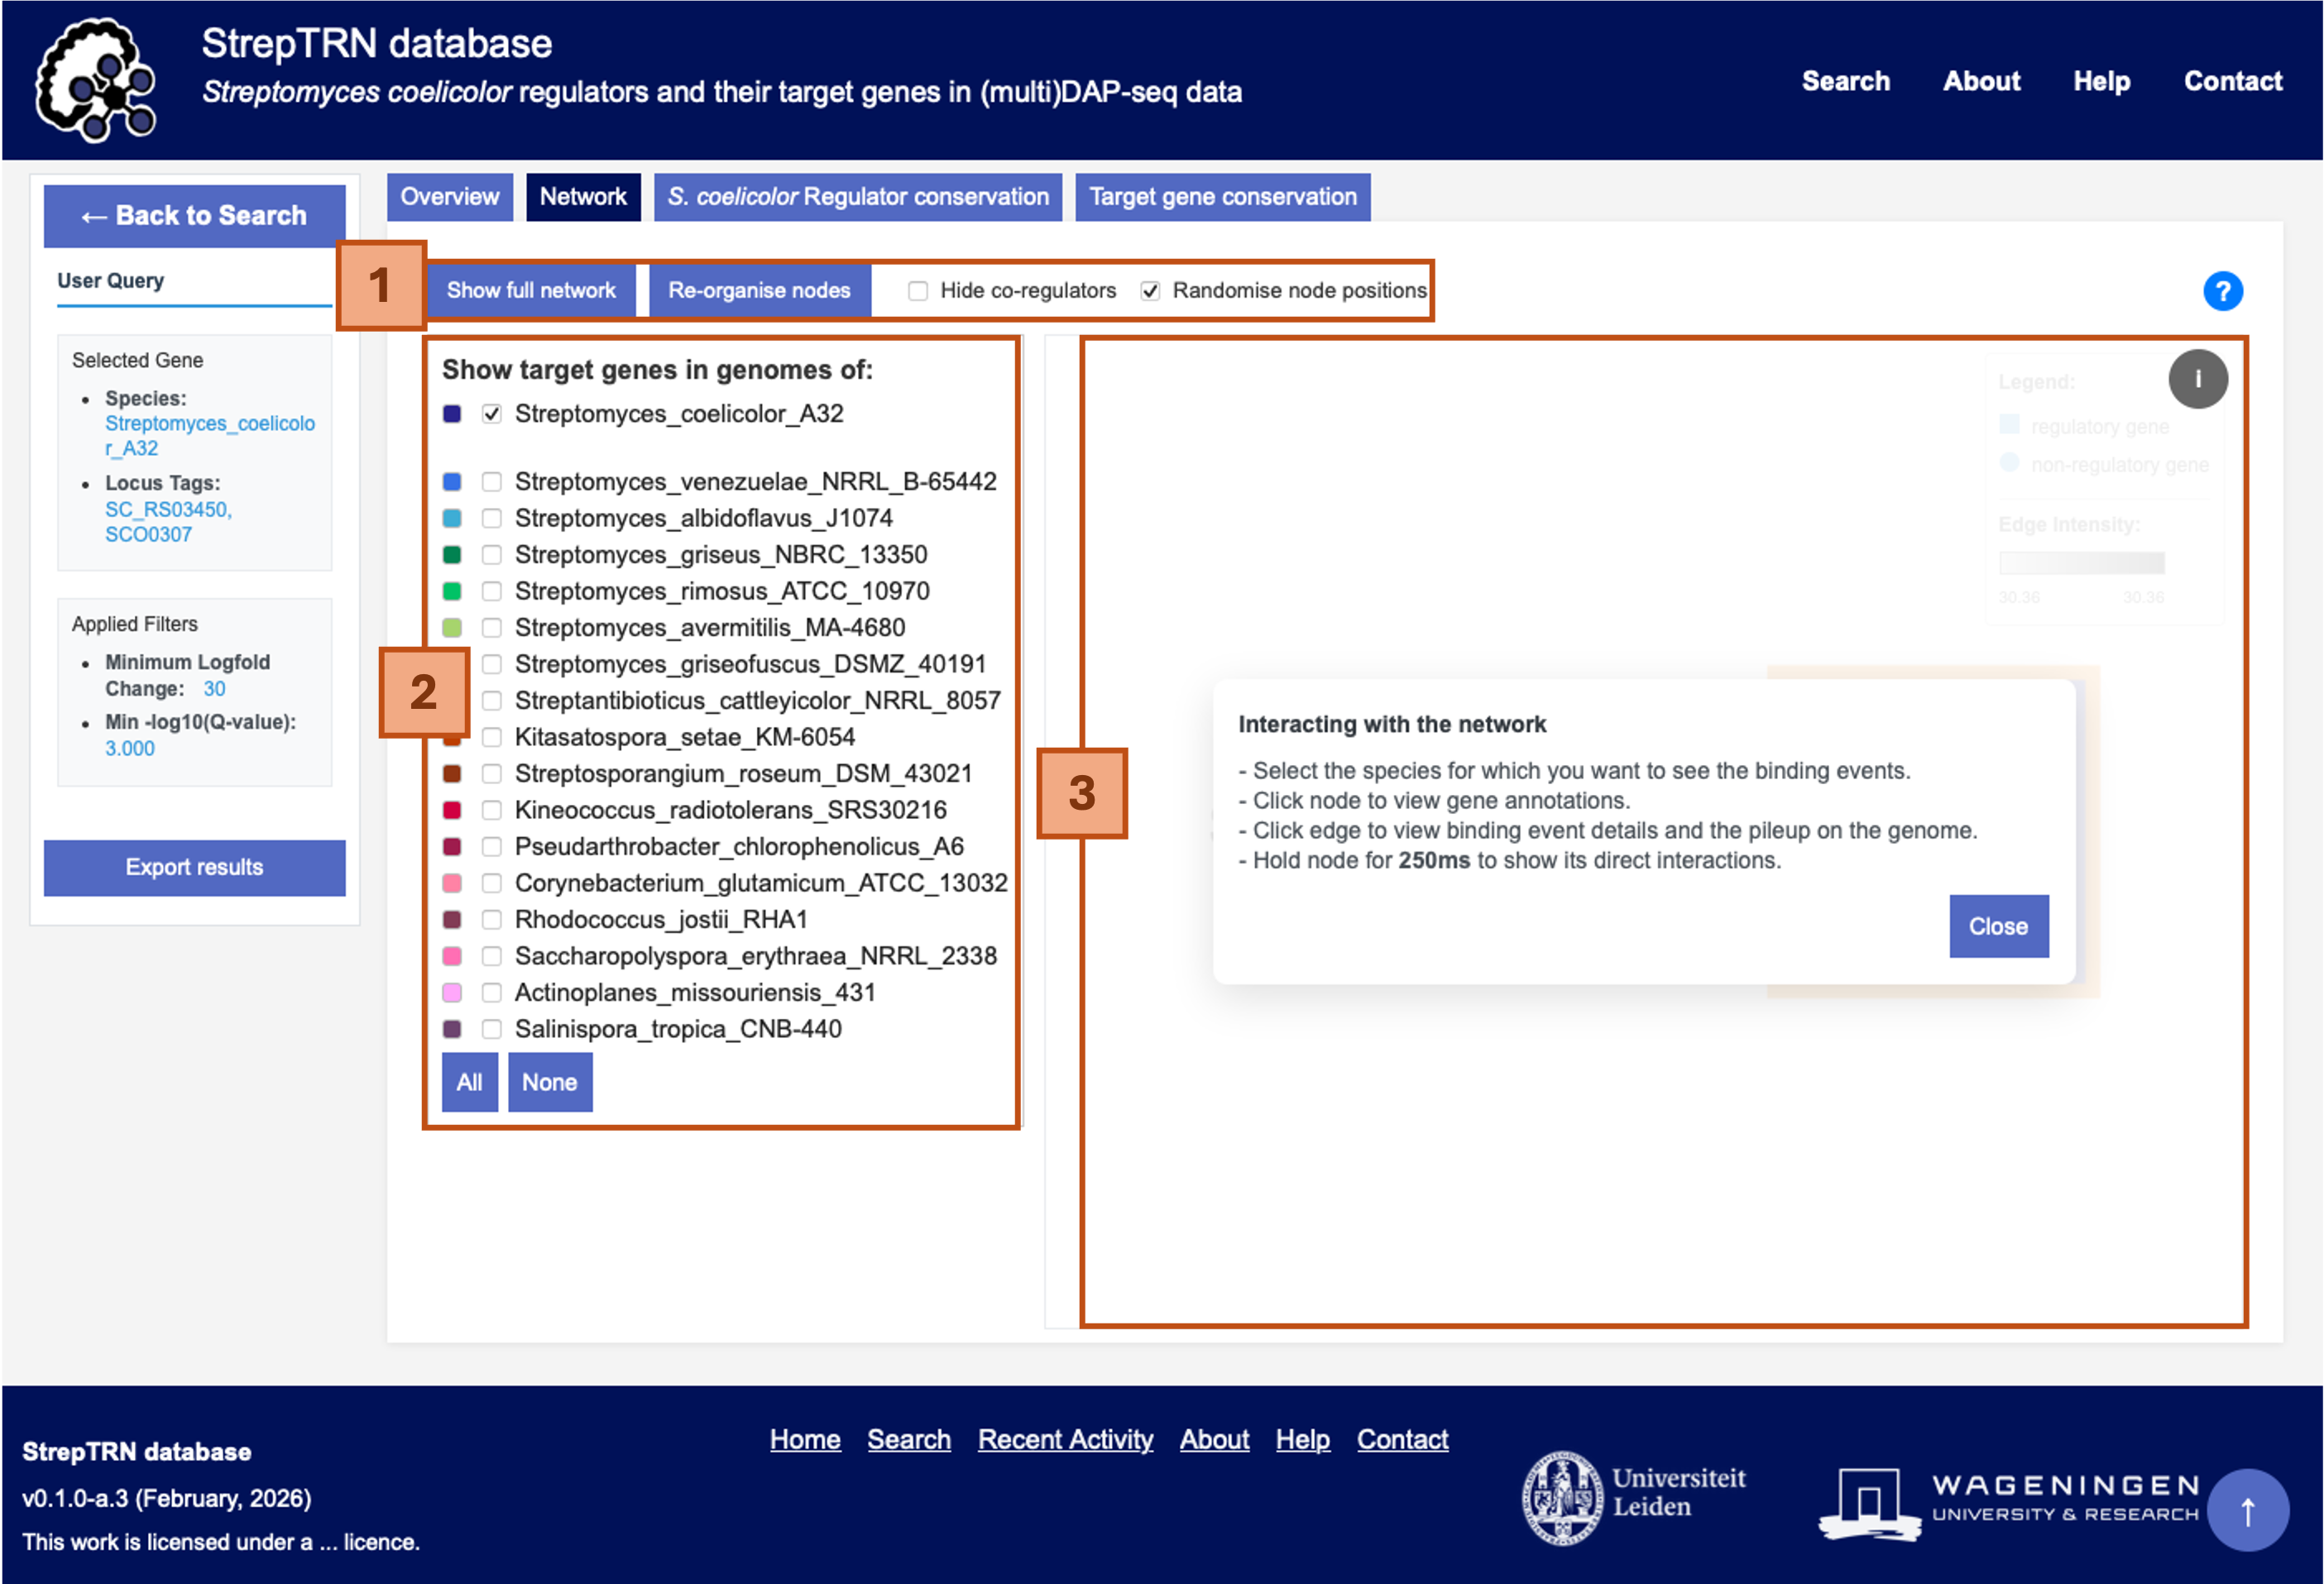Open About in the top navigation

(x=1981, y=81)
